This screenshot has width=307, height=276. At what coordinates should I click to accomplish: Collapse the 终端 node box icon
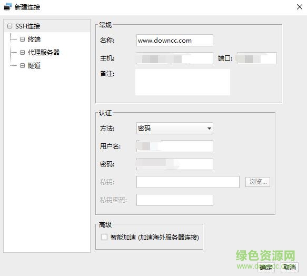[x=22, y=39]
